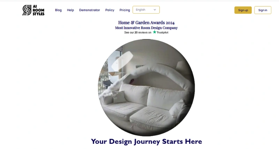Go to the Demonstrator page

tap(90, 10)
